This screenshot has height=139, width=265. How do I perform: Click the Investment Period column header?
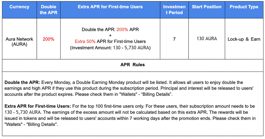[x=174, y=10]
